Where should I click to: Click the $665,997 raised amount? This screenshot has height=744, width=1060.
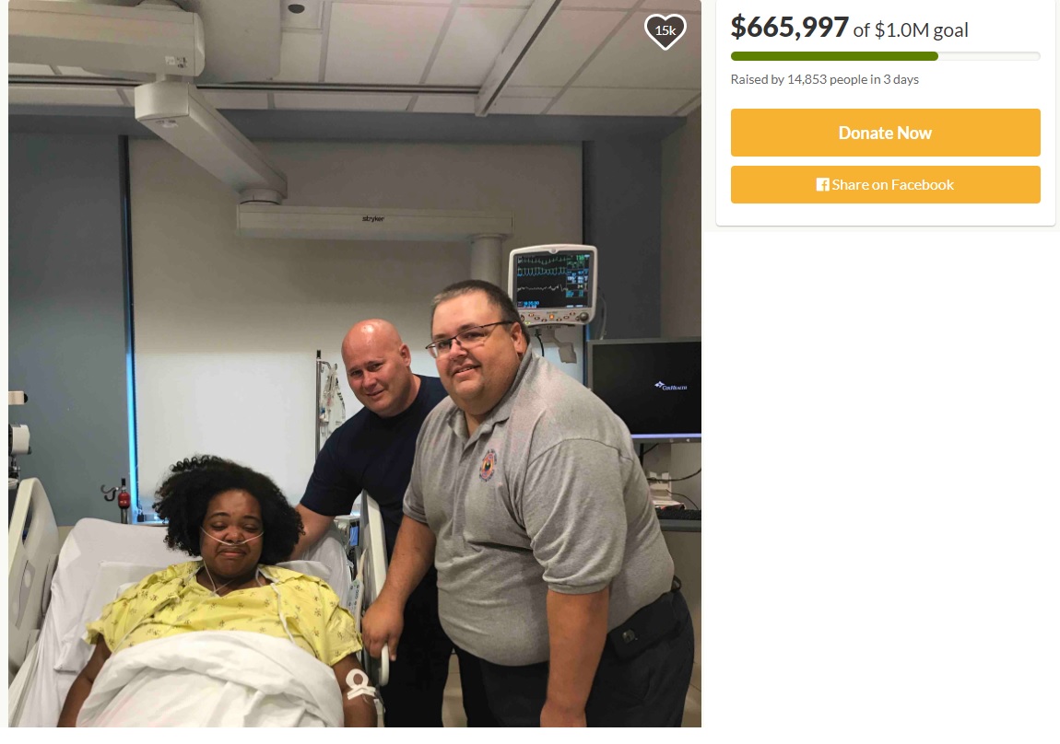pyautogui.click(x=789, y=27)
